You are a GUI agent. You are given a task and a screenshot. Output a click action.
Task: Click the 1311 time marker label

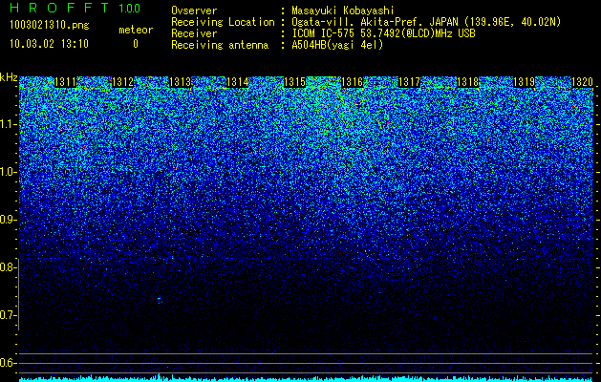coord(66,82)
